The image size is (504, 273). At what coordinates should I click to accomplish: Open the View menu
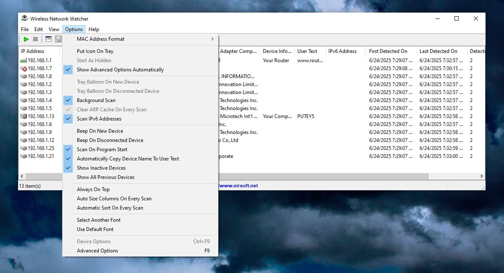click(x=54, y=29)
